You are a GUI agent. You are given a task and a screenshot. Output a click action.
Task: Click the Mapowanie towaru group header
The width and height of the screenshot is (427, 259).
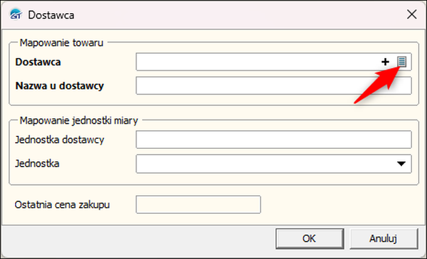pyautogui.click(x=61, y=43)
